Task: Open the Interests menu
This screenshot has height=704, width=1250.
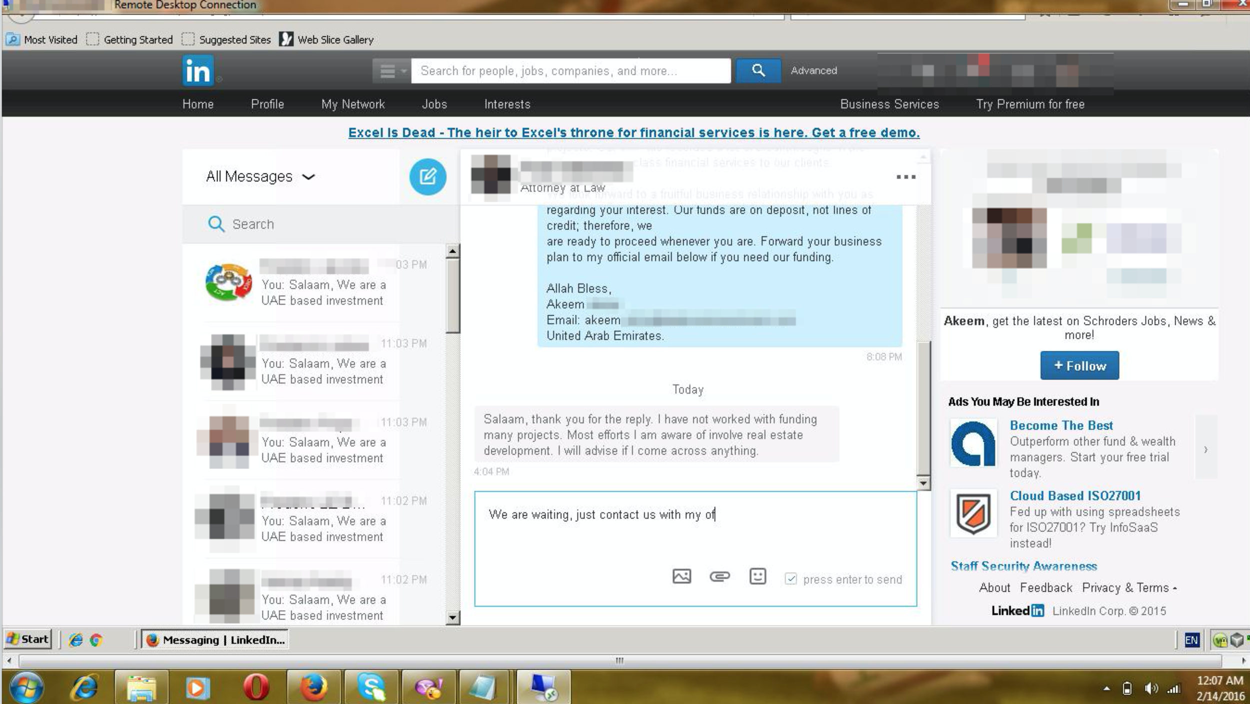Action: 507,104
